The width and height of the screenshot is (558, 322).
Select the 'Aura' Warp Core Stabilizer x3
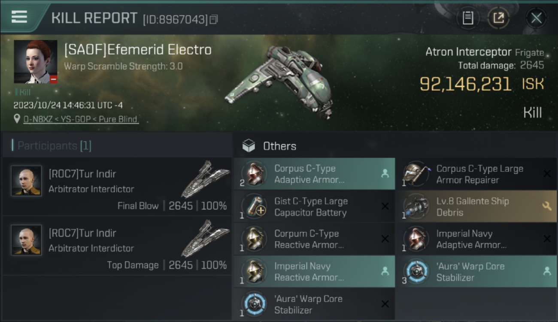coord(476,272)
